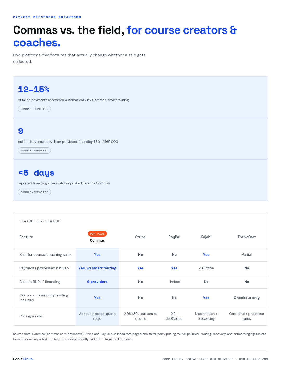Viewport: 281px width, 376px height.
Task: Click the Kajabi 'Yes' in course/coaching sales row
Action: [206, 254]
